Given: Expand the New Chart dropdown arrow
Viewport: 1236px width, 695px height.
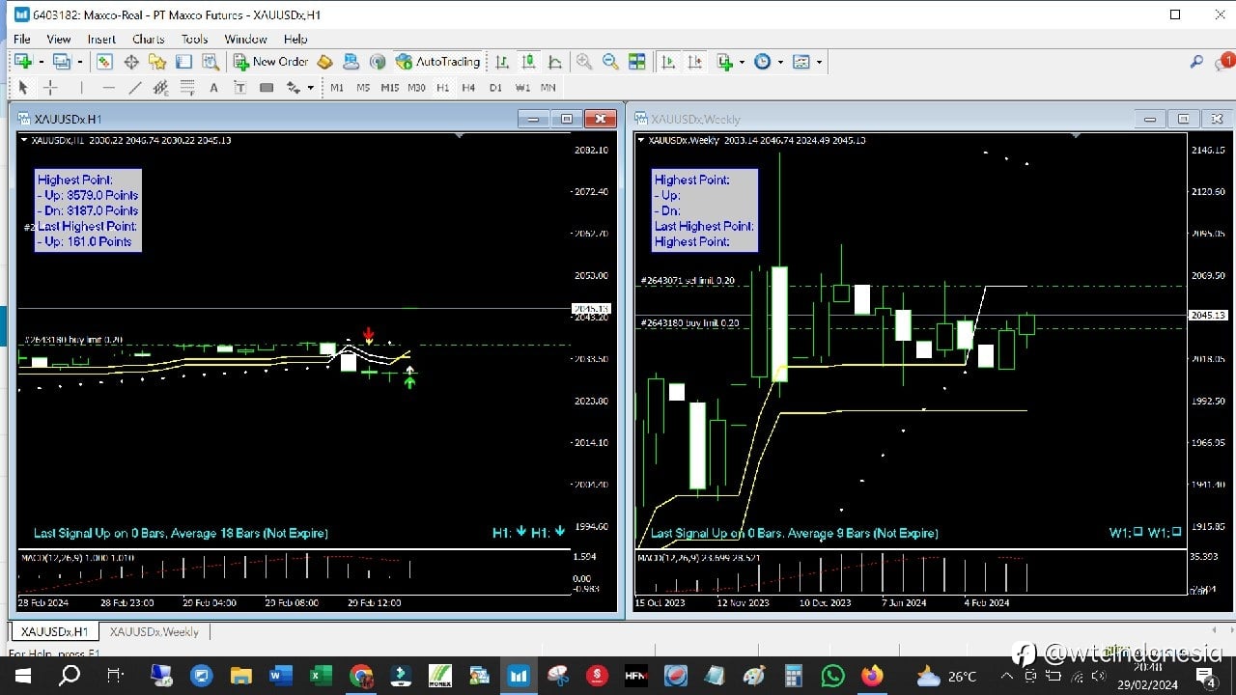Looking at the screenshot, I should pos(42,62).
